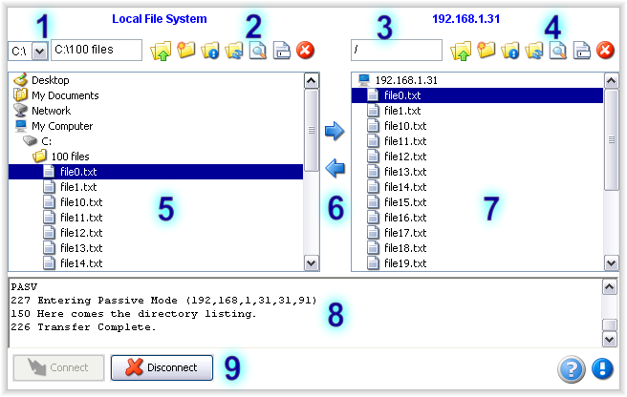
Task: Select local file13.txt
Action: pos(81,248)
